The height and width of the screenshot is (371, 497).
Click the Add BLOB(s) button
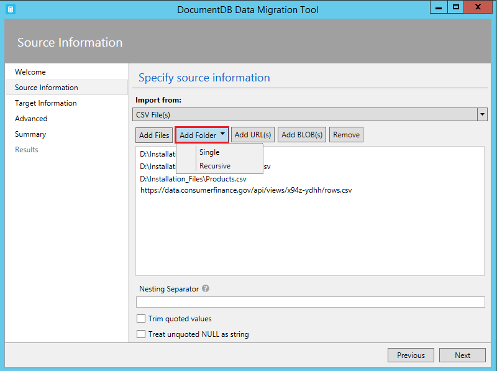tap(303, 135)
